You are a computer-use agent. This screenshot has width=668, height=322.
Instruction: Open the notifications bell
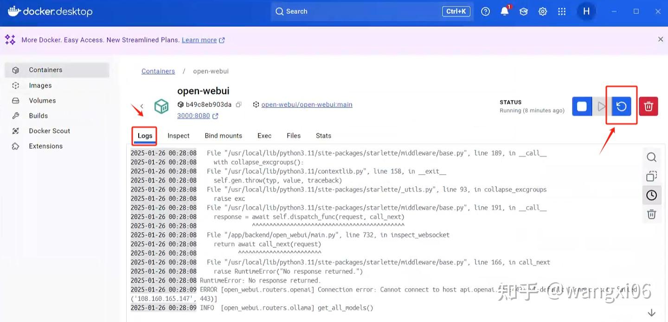[x=505, y=11]
